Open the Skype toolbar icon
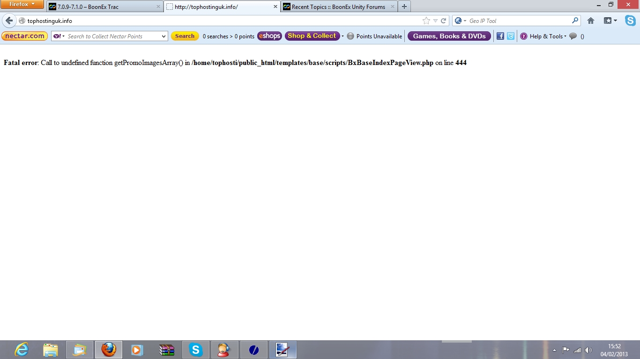Viewport: 640px width, 359px height. (x=630, y=21)
